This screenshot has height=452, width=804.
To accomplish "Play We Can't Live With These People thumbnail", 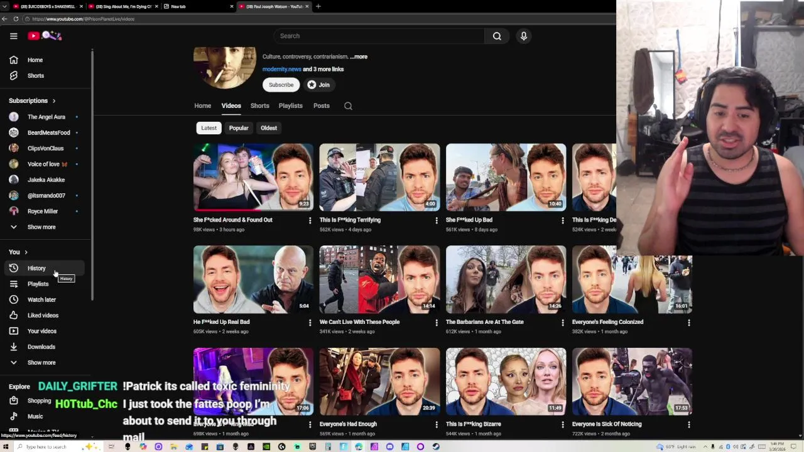I will pos(379,279).
